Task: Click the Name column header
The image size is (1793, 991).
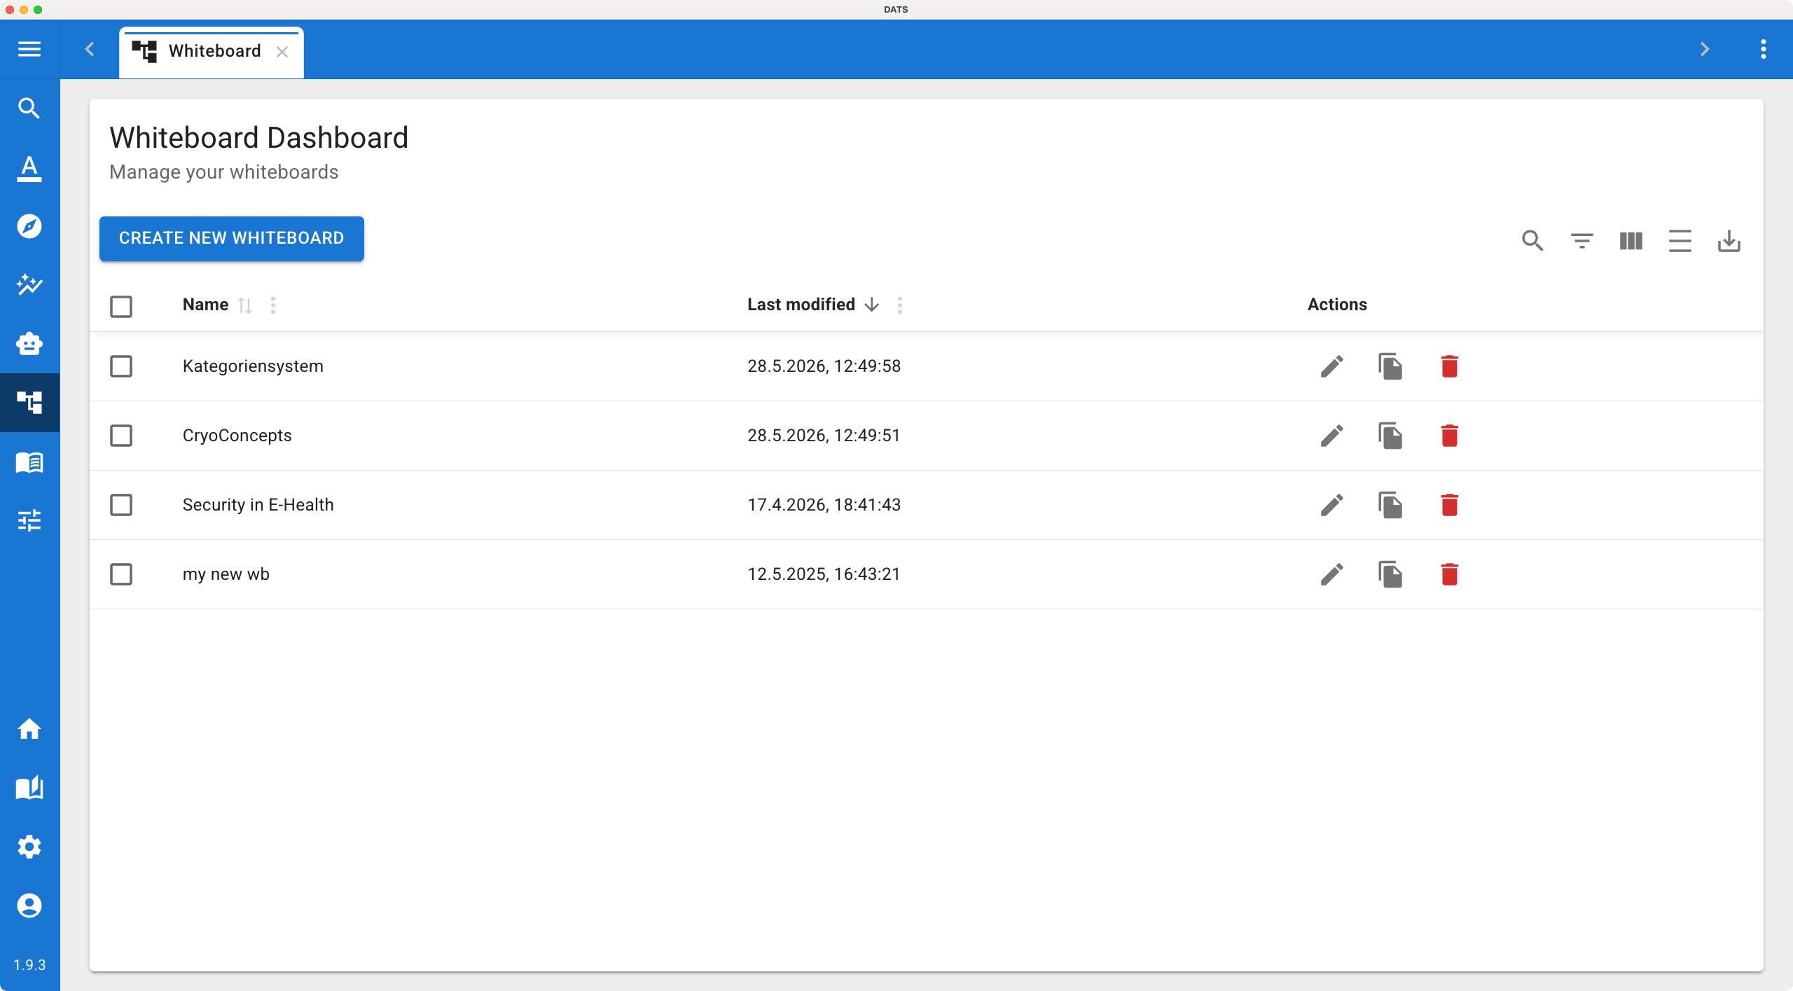Action: [205, 305]
